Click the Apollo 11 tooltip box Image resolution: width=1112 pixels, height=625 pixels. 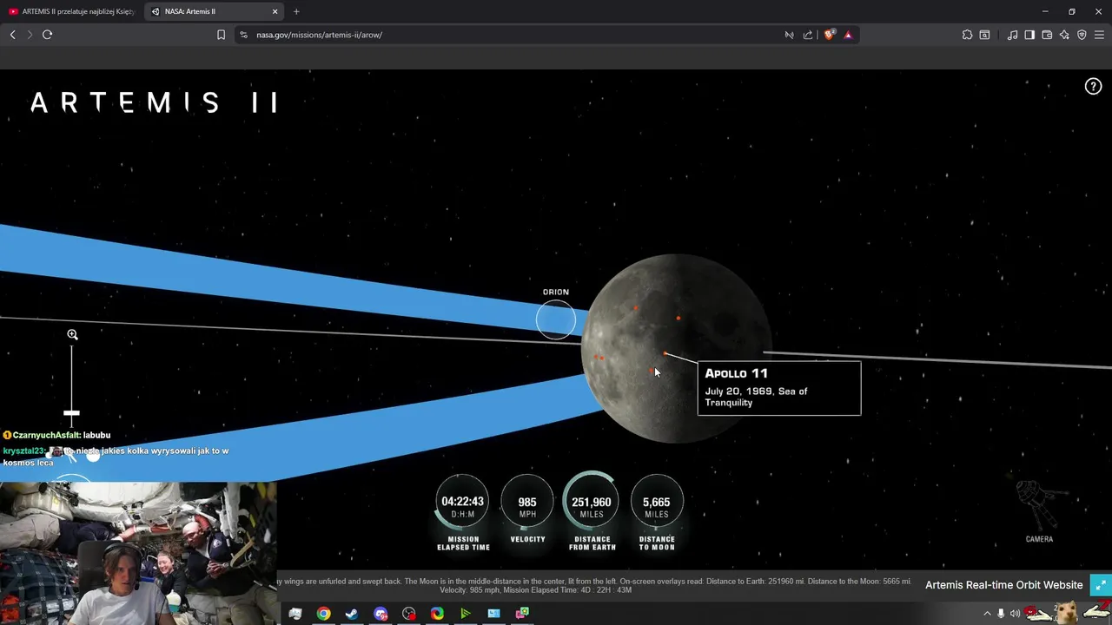pyautogui.click(x=779, y=388)
